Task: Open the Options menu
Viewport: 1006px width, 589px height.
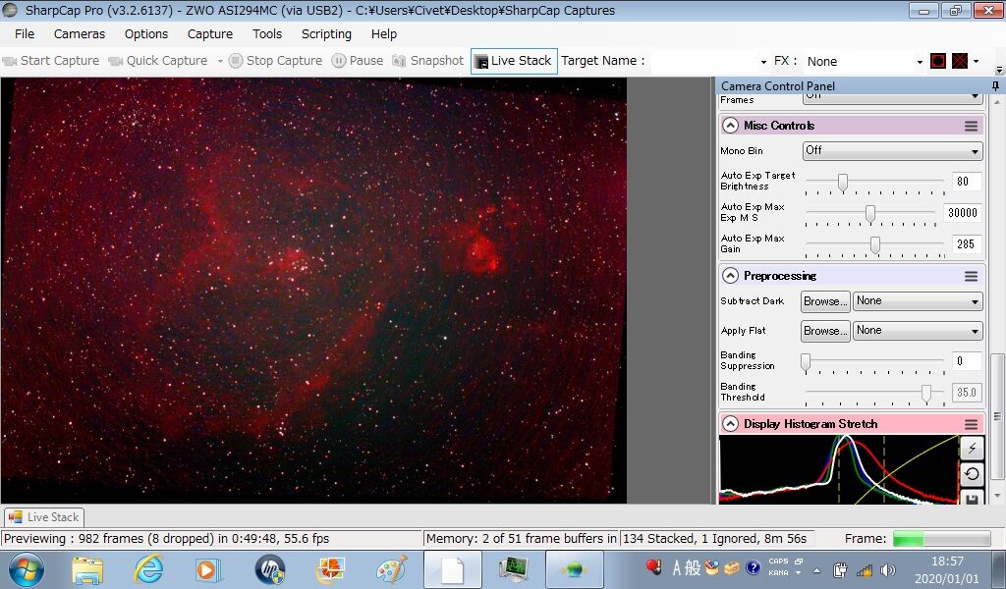Action: coord(146,34)
